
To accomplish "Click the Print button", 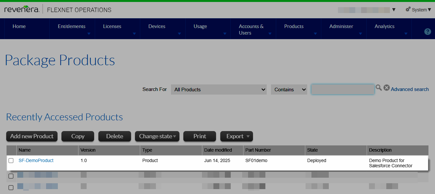I will tap(200, 136).
